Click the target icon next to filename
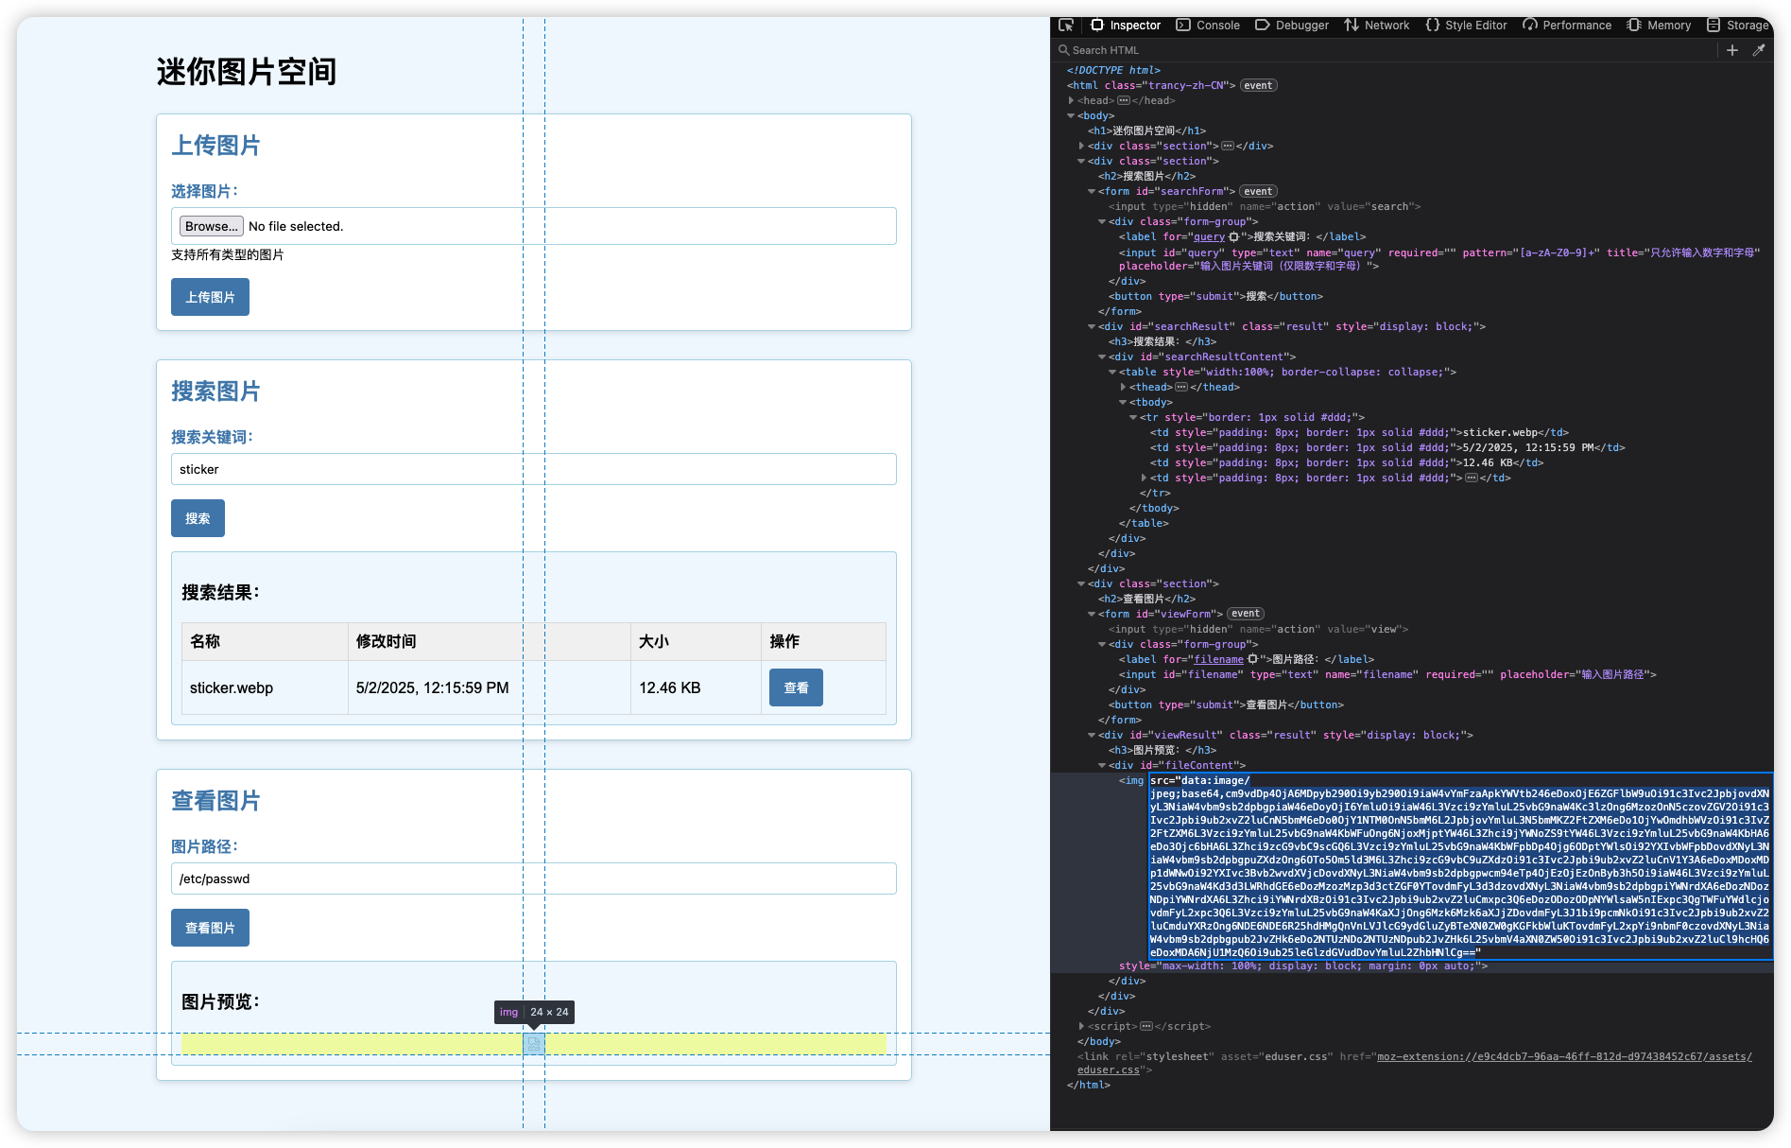 click(x=1252, y=659)
